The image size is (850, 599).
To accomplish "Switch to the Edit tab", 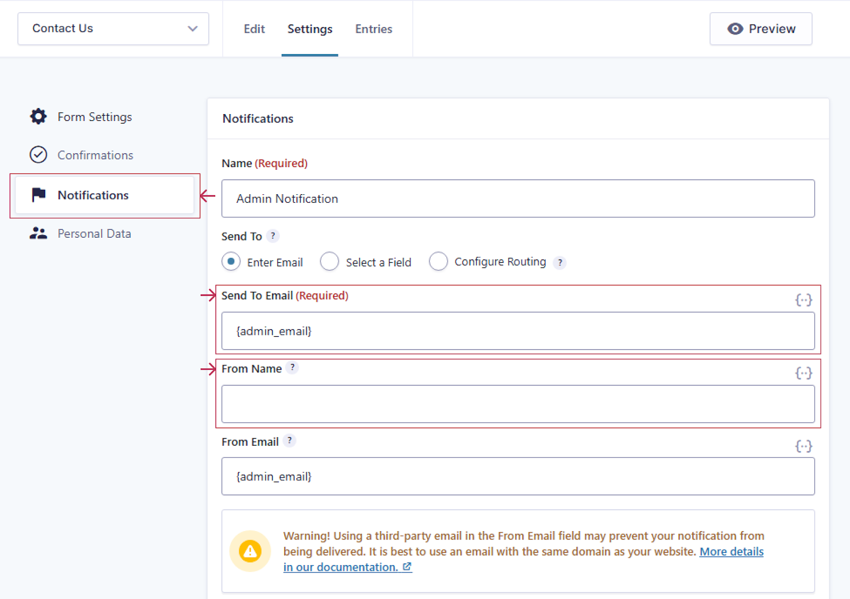I will tap(254, 29).
